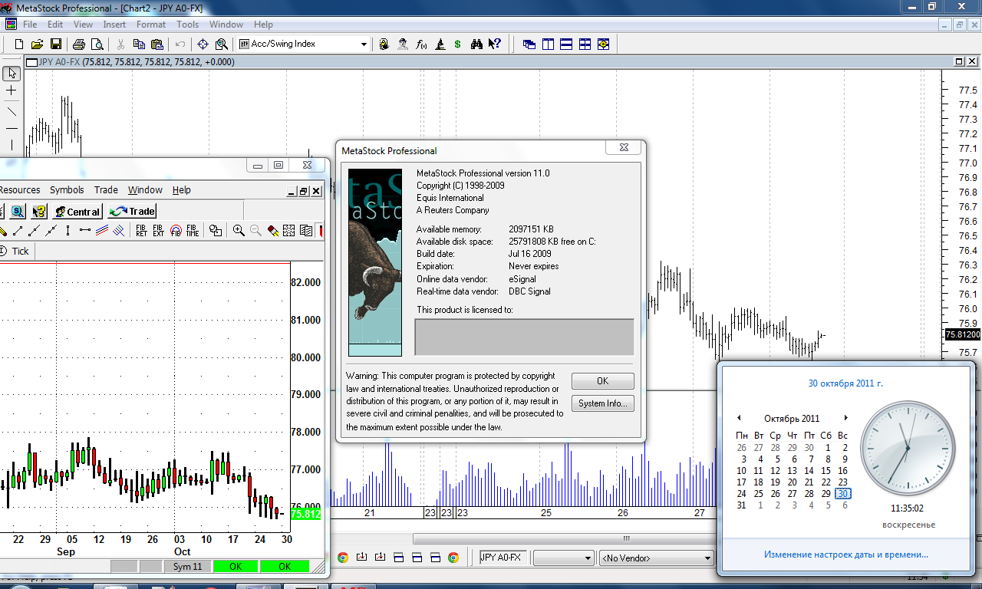Click the green dollar sign icon
The width and height of the screenshot is (982, 589).
click(458, 44)
